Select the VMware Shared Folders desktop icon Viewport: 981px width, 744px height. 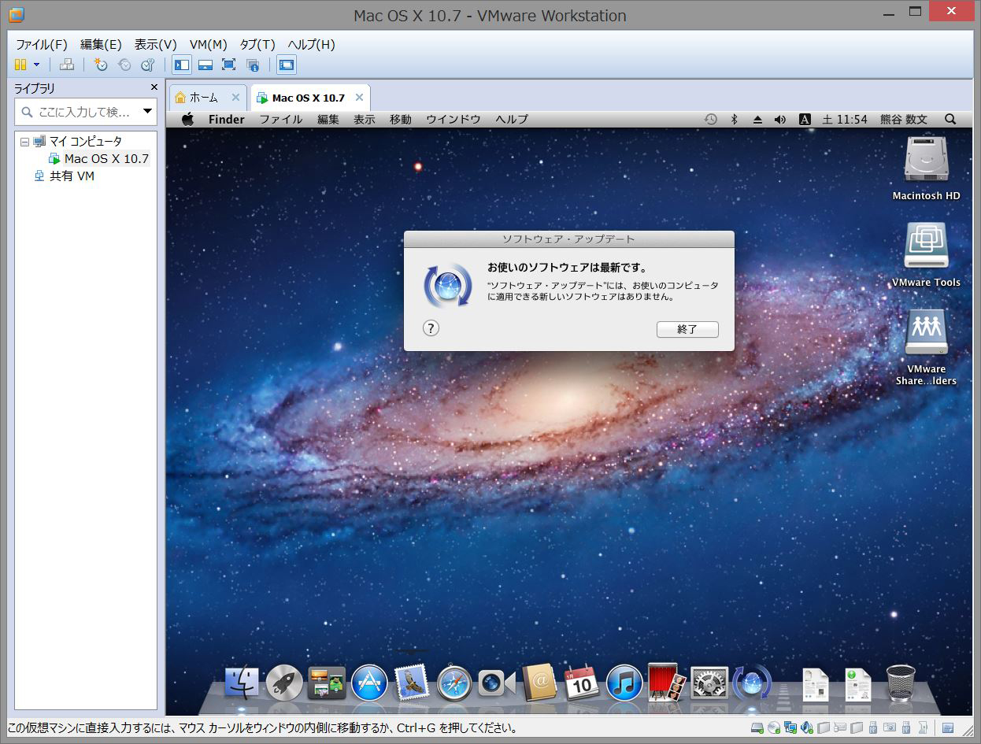(x=926, y=346)
